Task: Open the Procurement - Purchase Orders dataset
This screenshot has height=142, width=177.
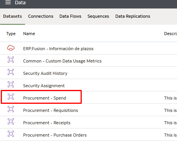Action: pos(55,135)
